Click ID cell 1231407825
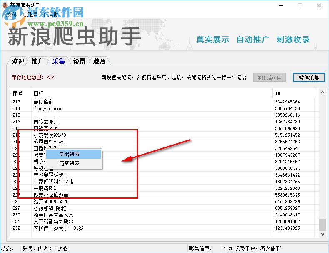Screen dimensions: 329x253 (287, 228)
